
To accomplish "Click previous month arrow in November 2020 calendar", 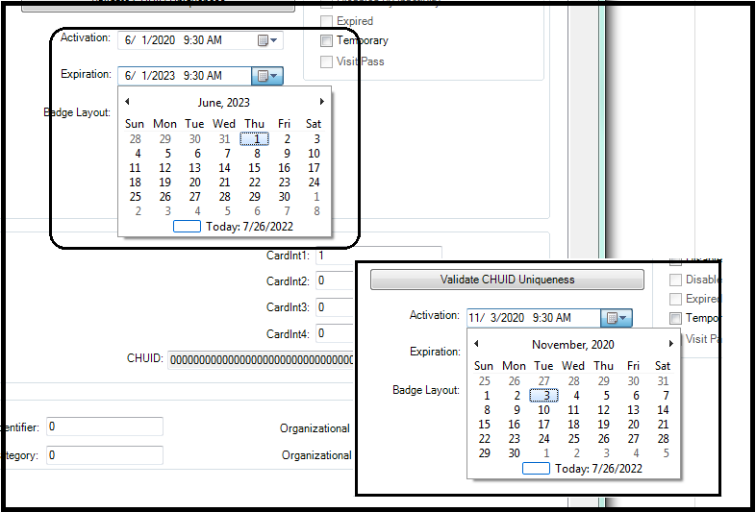I will tap(476, 344).
